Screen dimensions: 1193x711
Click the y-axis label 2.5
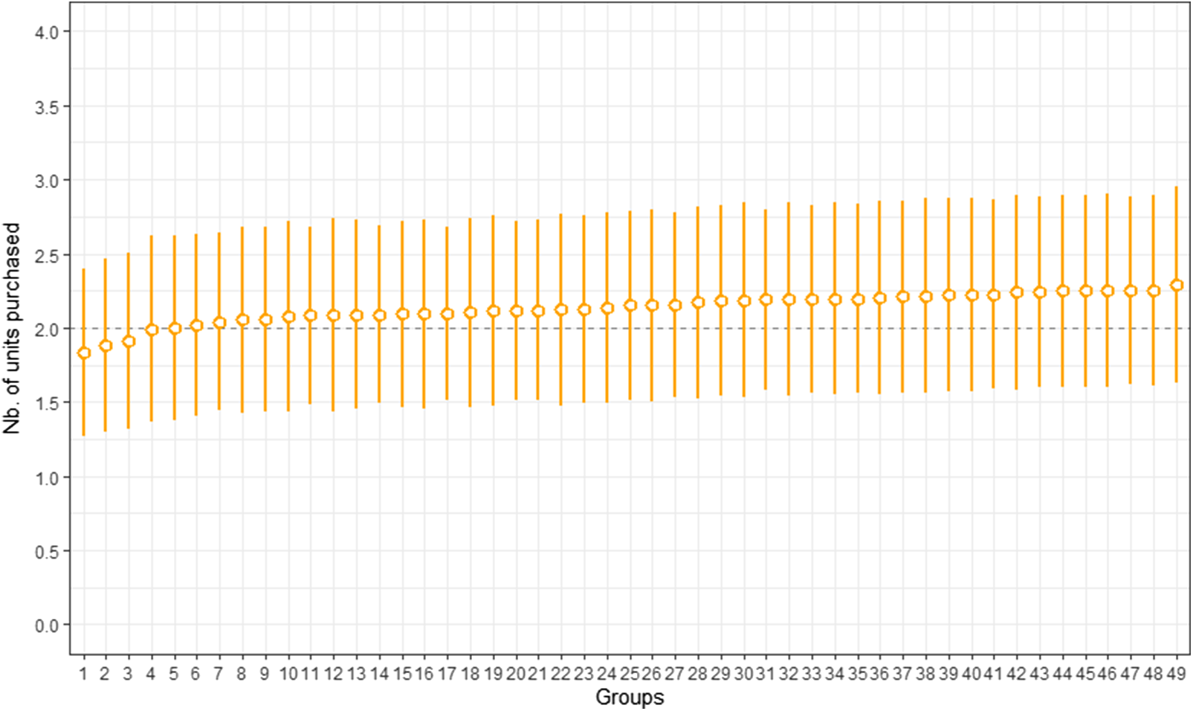45,255
